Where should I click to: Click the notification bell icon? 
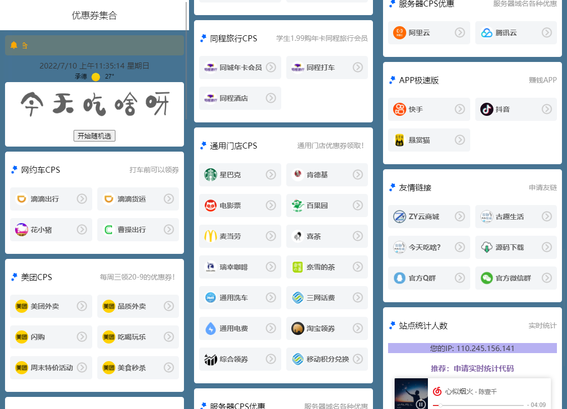click(14, 45)
